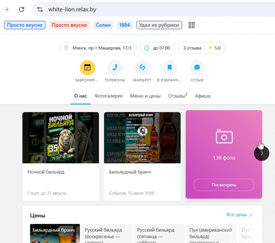Viewport: 275px width, 243px height.
Task: Switch to 'Фотогалерея' tab
Action: coord(108,96)
